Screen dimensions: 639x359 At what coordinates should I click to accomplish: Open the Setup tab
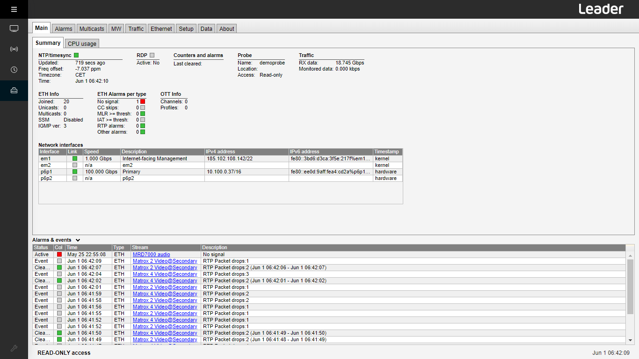tap(186, 29)
